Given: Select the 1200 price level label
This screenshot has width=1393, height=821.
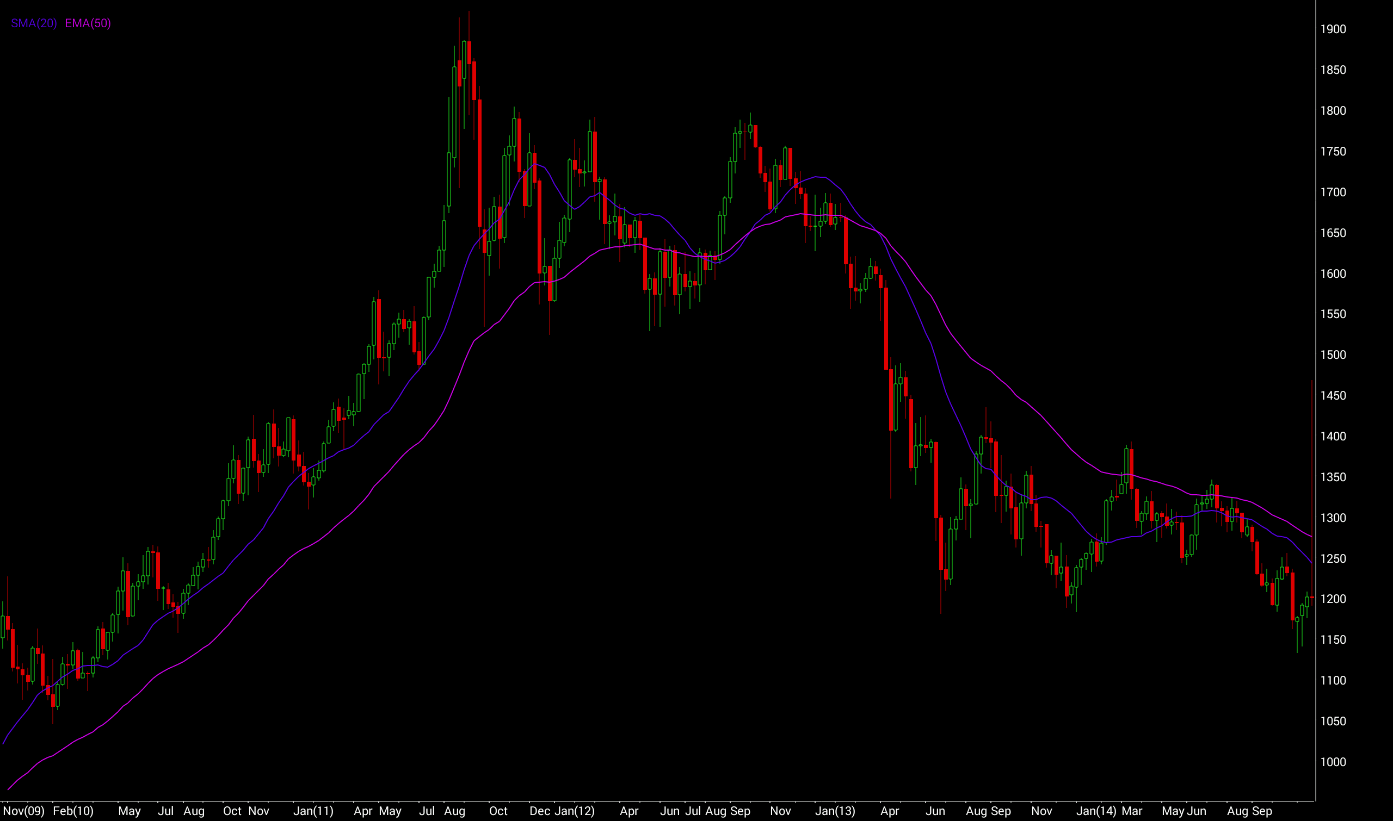Looking at the screenshot, I should [1333, 599].
